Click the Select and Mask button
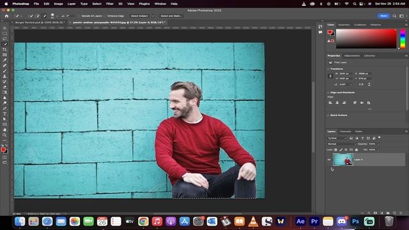This screenshot has width=409, height=230. coord(171,16)
